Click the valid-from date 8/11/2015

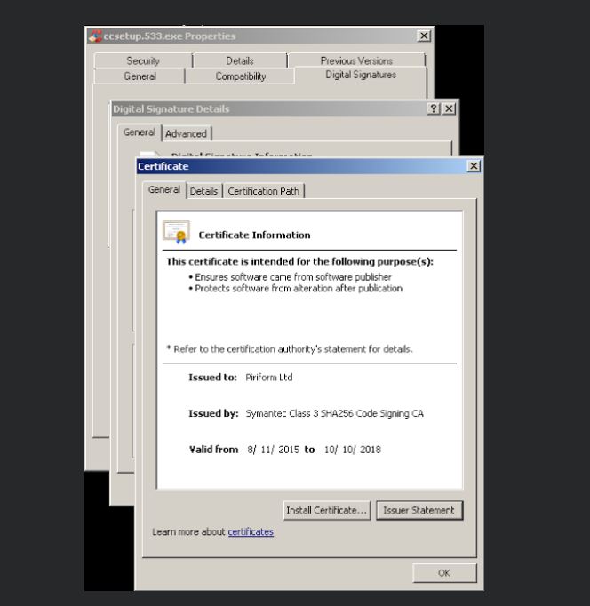[x=273, y=450]
